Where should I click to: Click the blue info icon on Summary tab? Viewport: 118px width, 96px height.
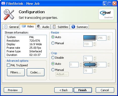tap(73, 27)
